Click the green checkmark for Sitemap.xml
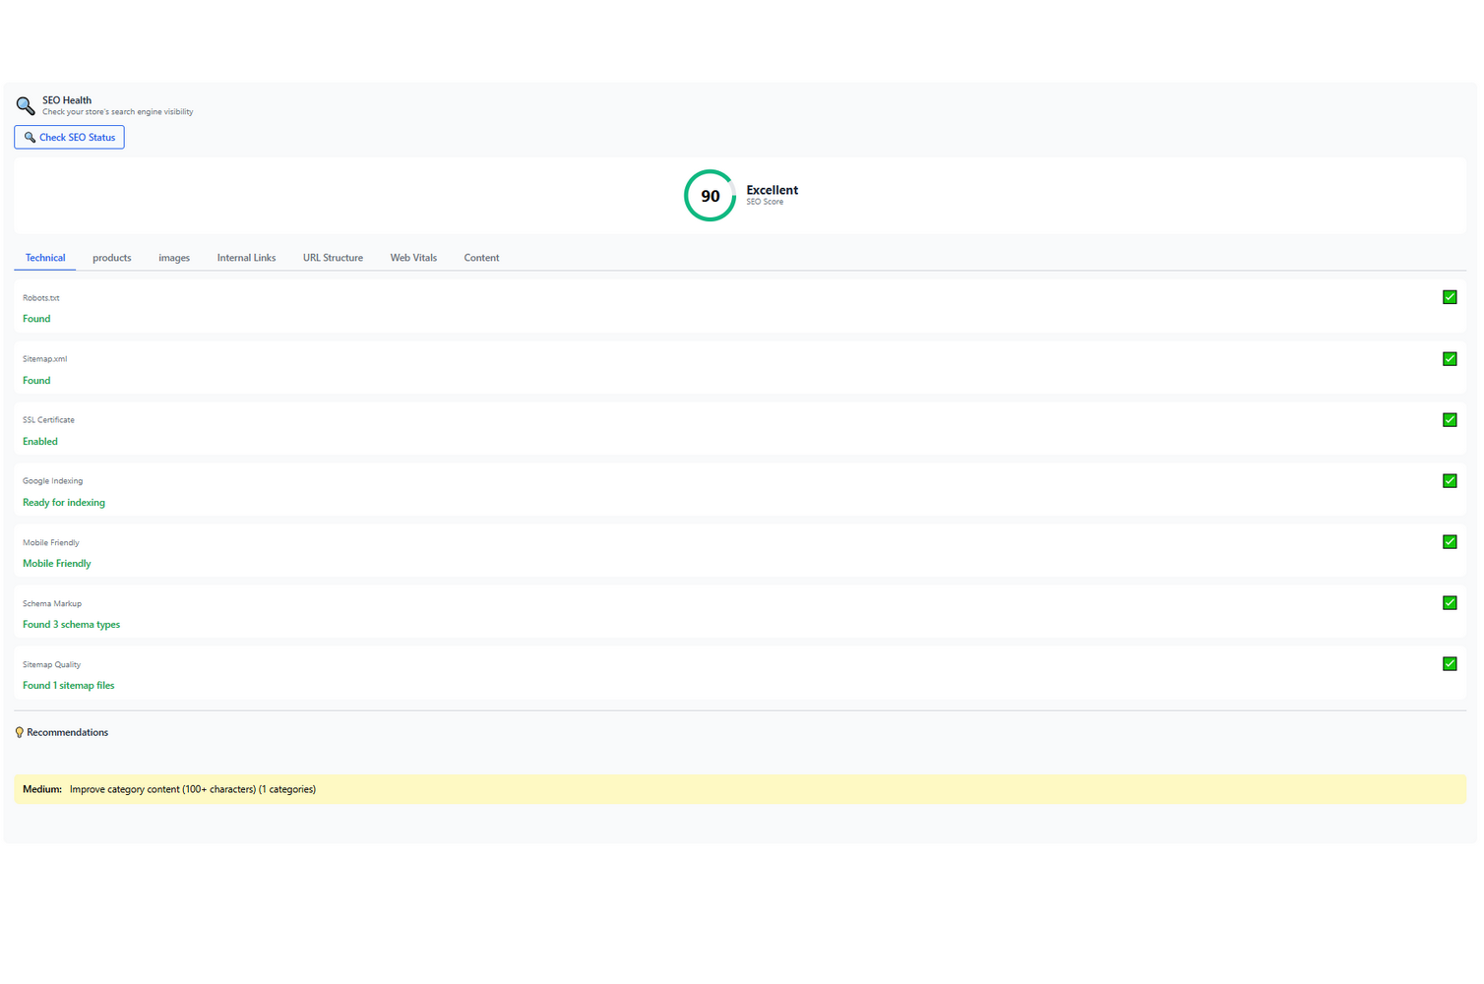1484x984 pixels. (x=1449, y=358)
